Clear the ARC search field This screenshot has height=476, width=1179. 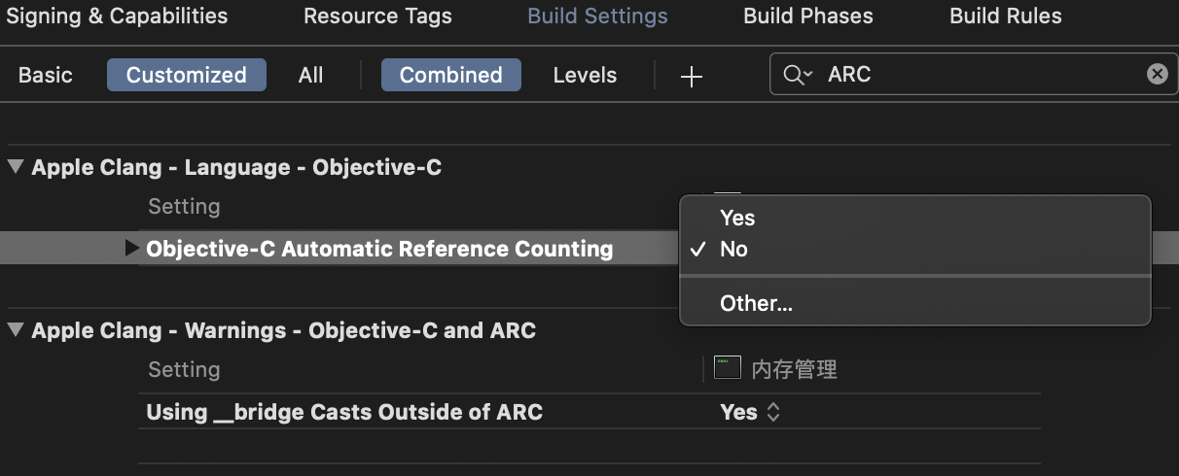pyautogui.click(x=1157, y=74)
